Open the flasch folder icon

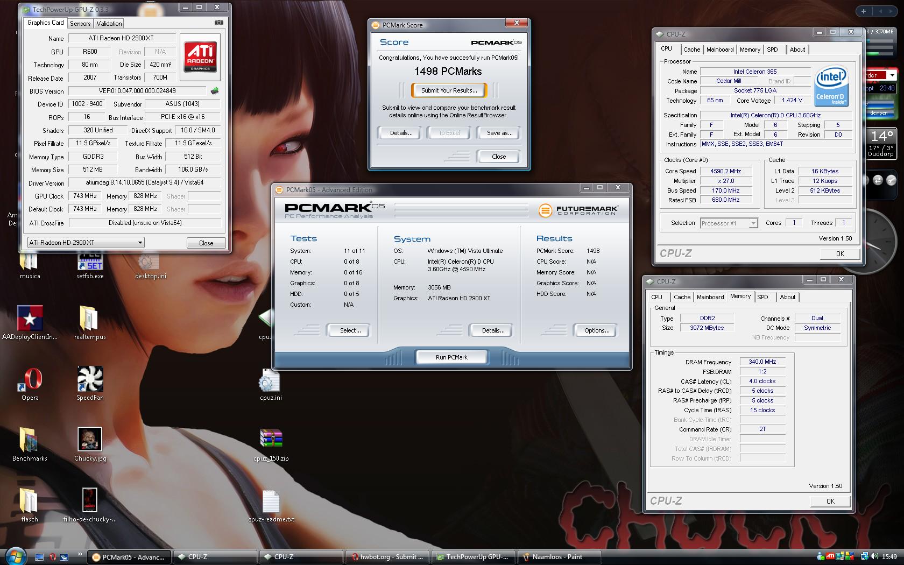pyautogui.click(x=30, y=505)
